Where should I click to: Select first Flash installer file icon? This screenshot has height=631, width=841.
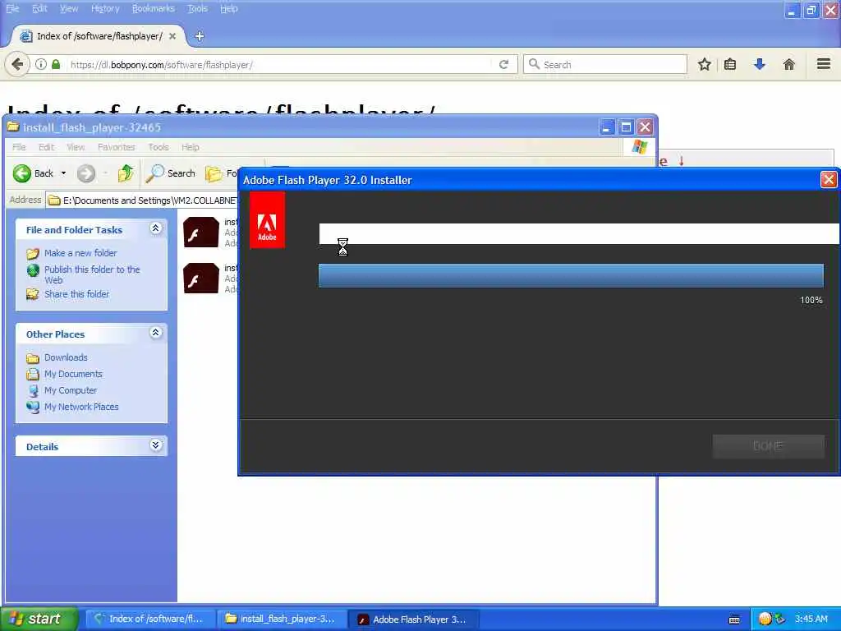200,233
